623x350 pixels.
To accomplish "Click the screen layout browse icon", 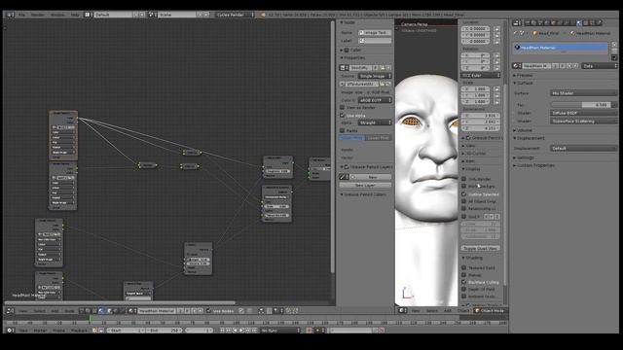I will (89, 15).
